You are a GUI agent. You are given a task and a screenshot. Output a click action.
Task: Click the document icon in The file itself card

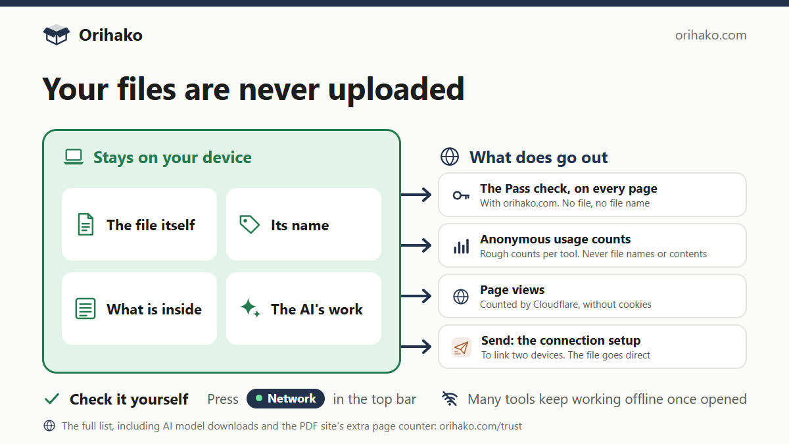(85, 225)
